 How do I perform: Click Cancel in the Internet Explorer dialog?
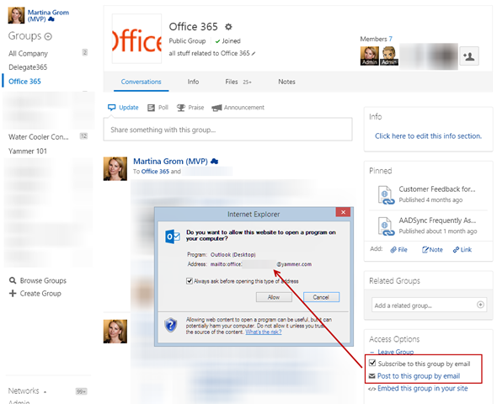(321, 297)
